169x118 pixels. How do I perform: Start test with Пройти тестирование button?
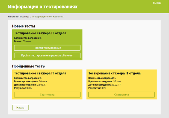click(x=47, y=48)
